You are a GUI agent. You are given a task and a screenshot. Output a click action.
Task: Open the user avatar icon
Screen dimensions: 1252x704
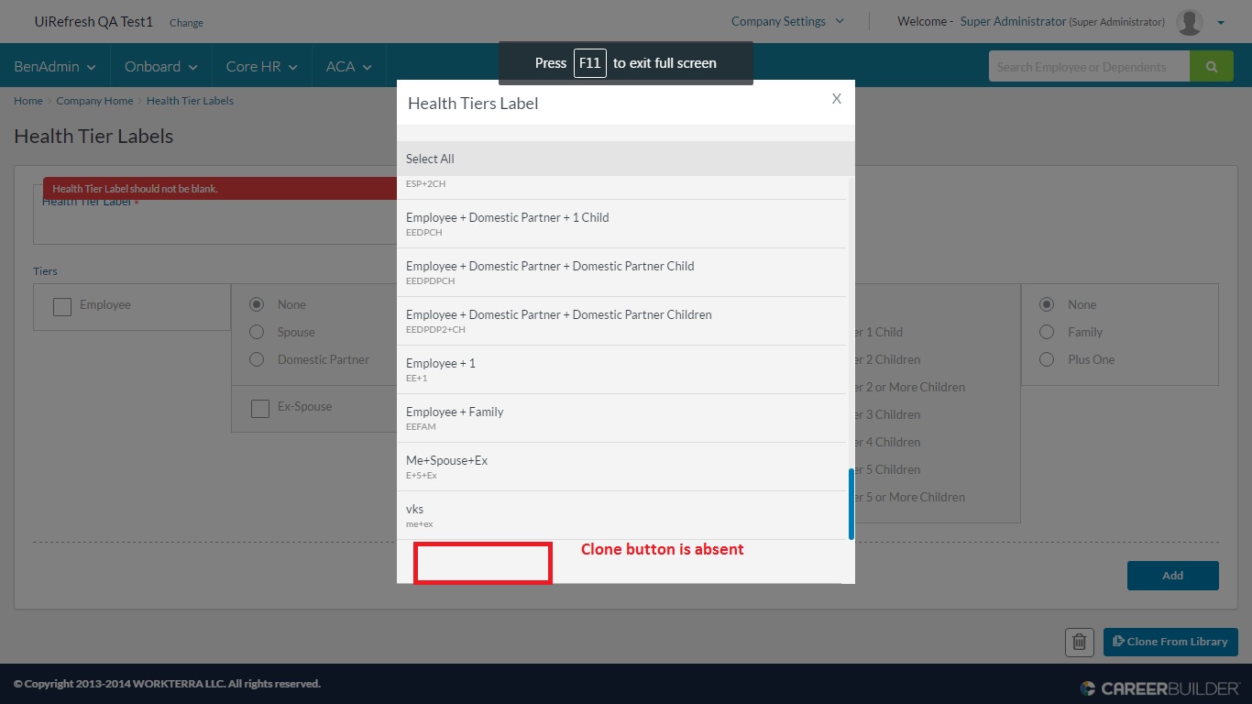(x=1190, y=22)
